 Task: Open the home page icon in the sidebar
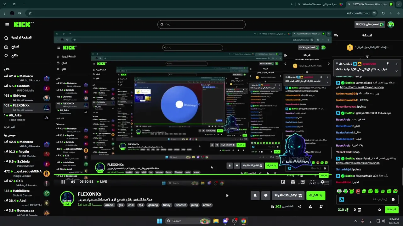point(6,38)
